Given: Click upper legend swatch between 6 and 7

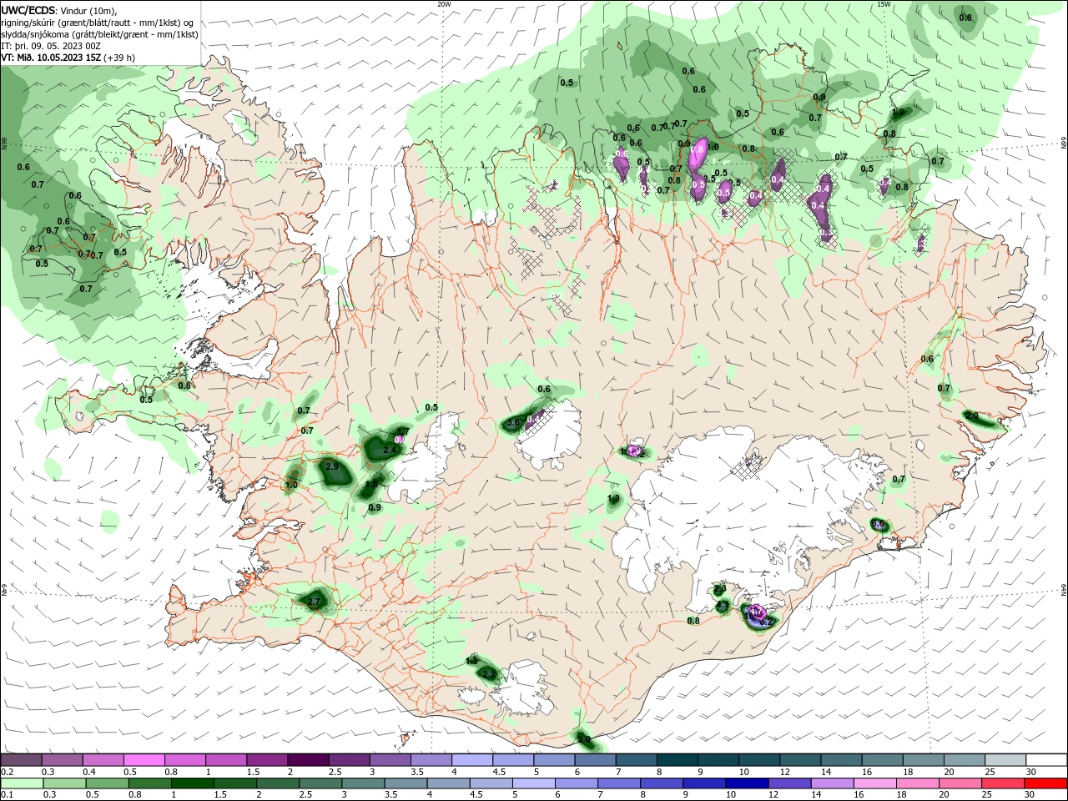Looking at the screenshot, I should (x=596, y=760).
